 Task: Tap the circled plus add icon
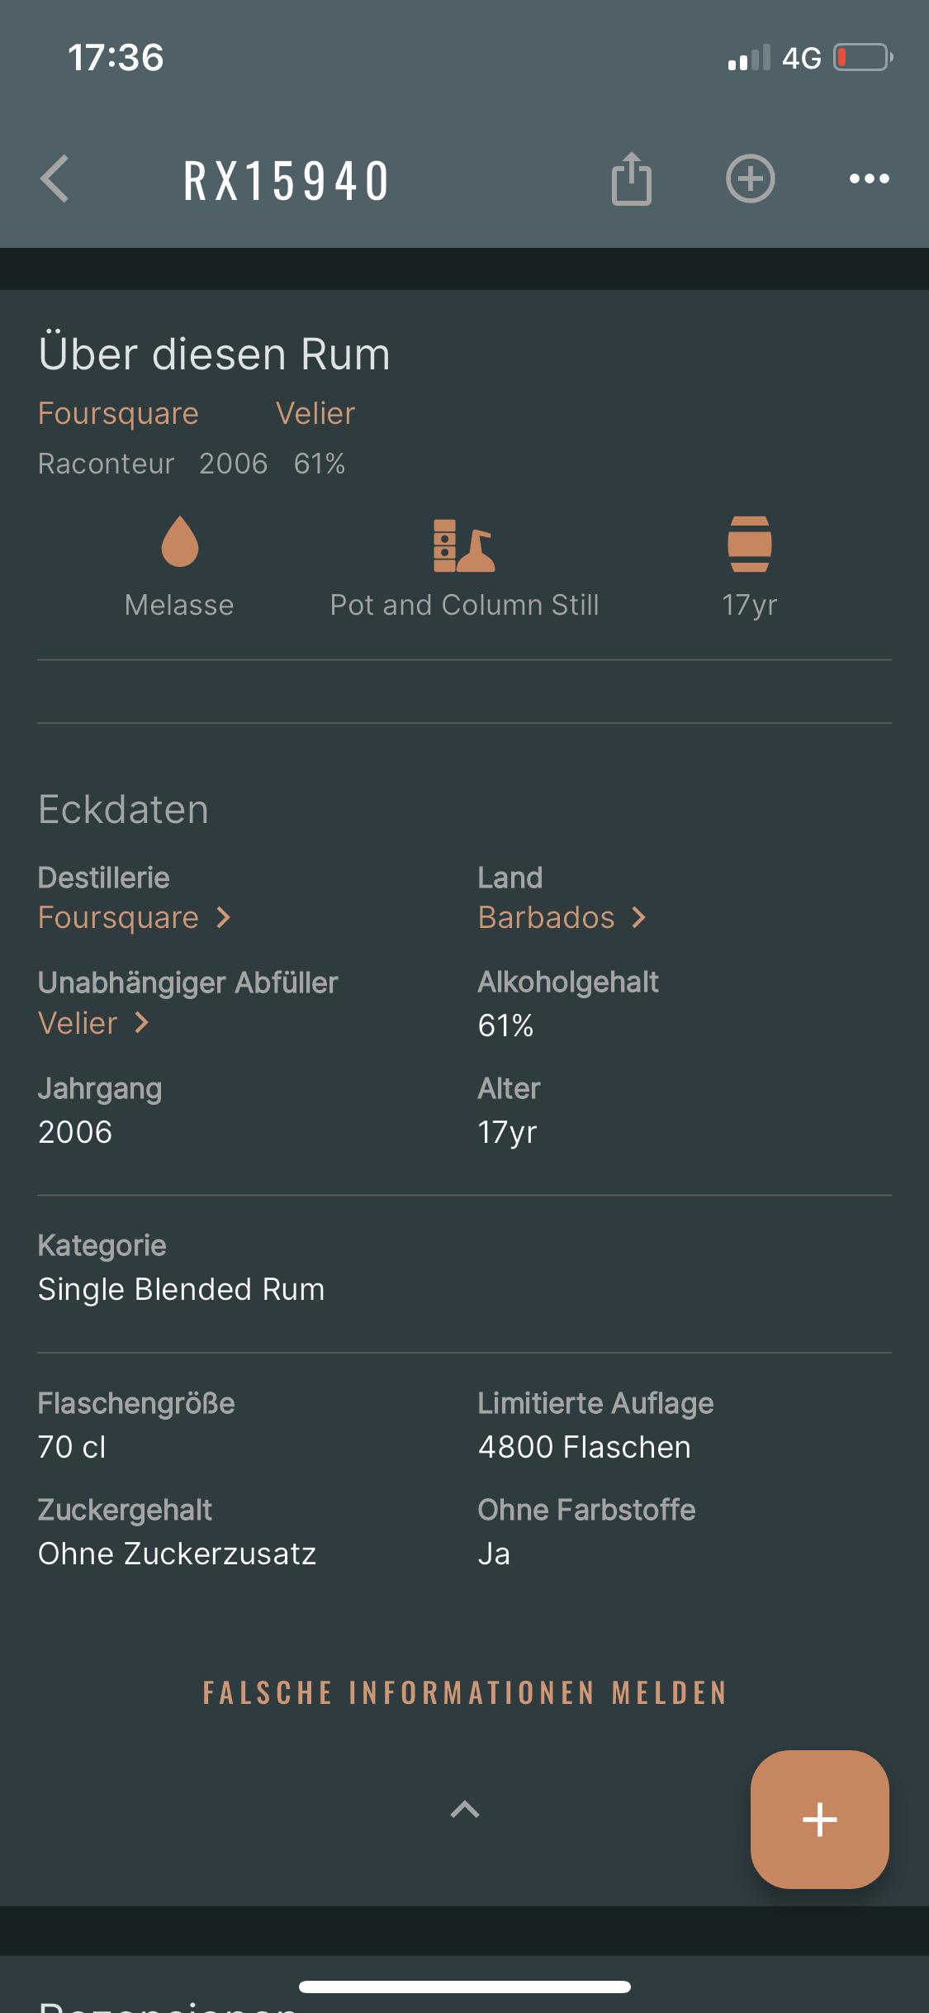[750, 178]
